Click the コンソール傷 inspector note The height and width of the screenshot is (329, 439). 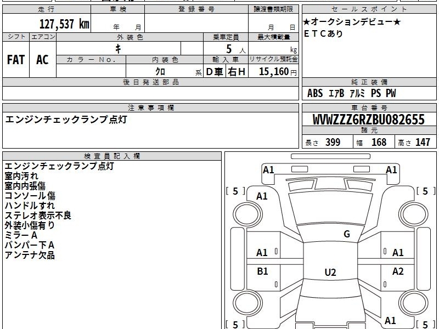pyautogui.click(x=30, y=196)
